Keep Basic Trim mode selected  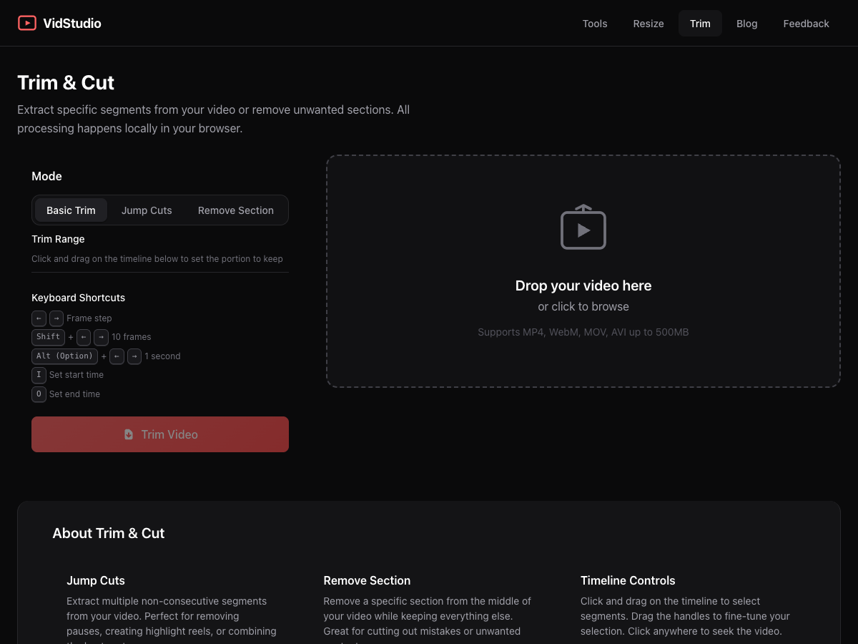point(71,210)
